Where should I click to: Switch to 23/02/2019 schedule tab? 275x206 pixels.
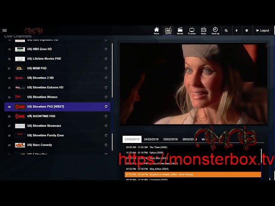(132, 139)
